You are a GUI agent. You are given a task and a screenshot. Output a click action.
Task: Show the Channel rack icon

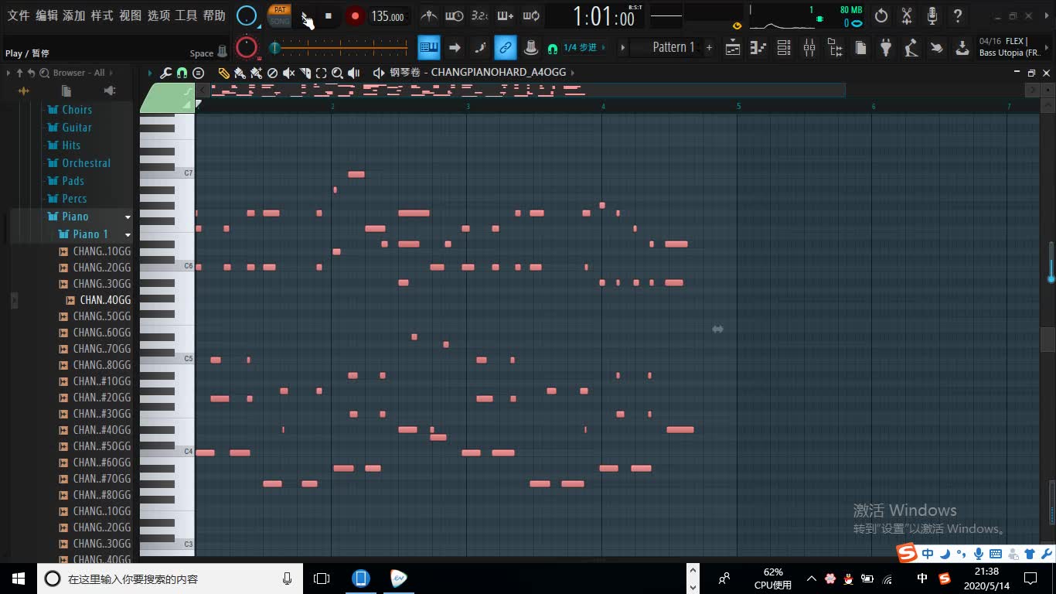point(784,48)
